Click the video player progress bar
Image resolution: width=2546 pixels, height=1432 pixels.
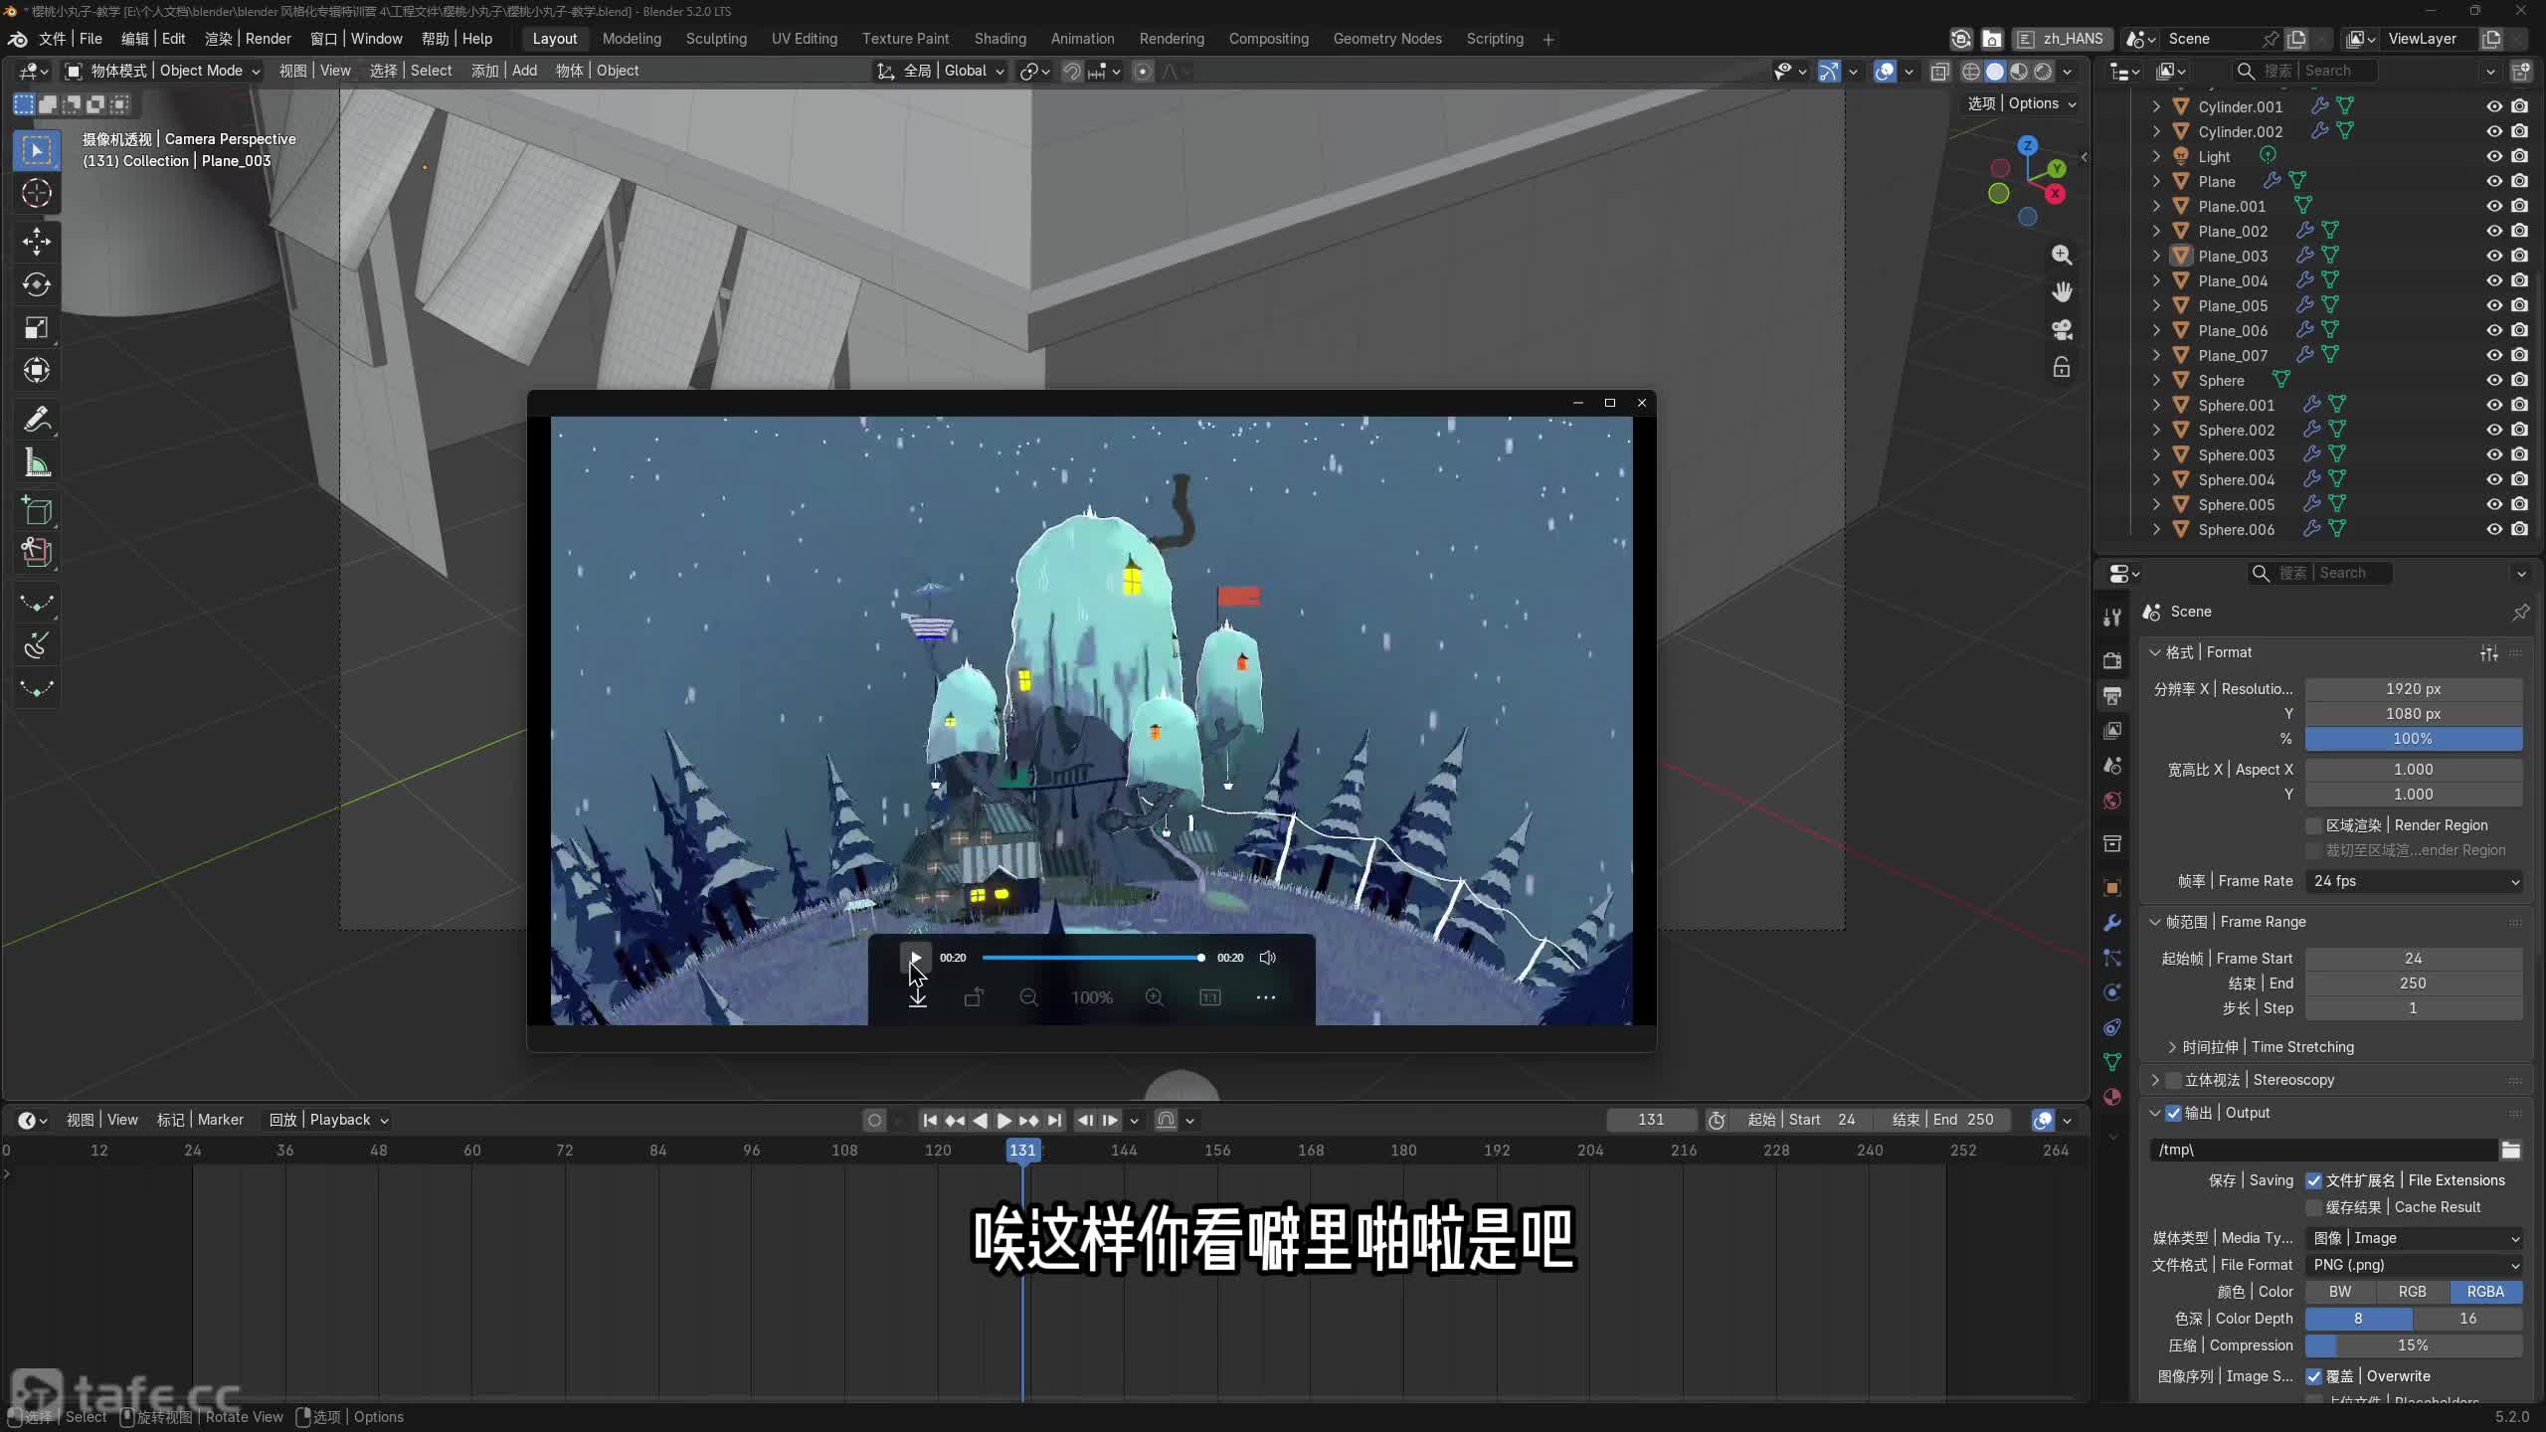(1092, 958)
